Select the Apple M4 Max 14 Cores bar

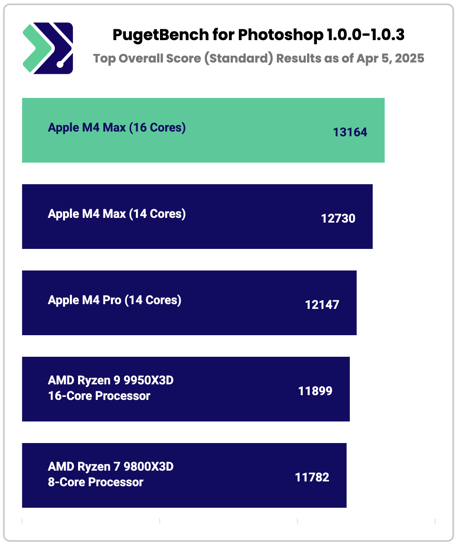[197, 217]
